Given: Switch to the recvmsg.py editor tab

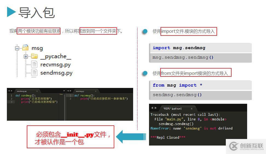Looking at the screenshot, I should 86,91.
